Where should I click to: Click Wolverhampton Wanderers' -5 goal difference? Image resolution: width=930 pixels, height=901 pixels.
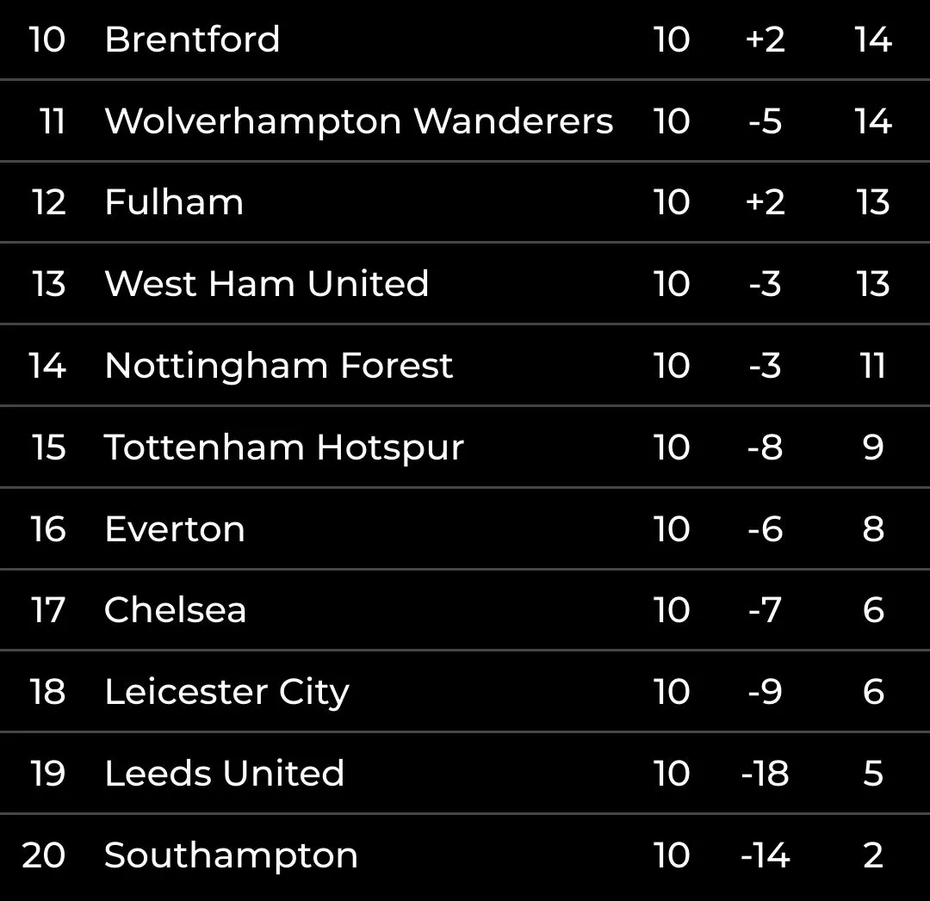(x=765, y=121)
